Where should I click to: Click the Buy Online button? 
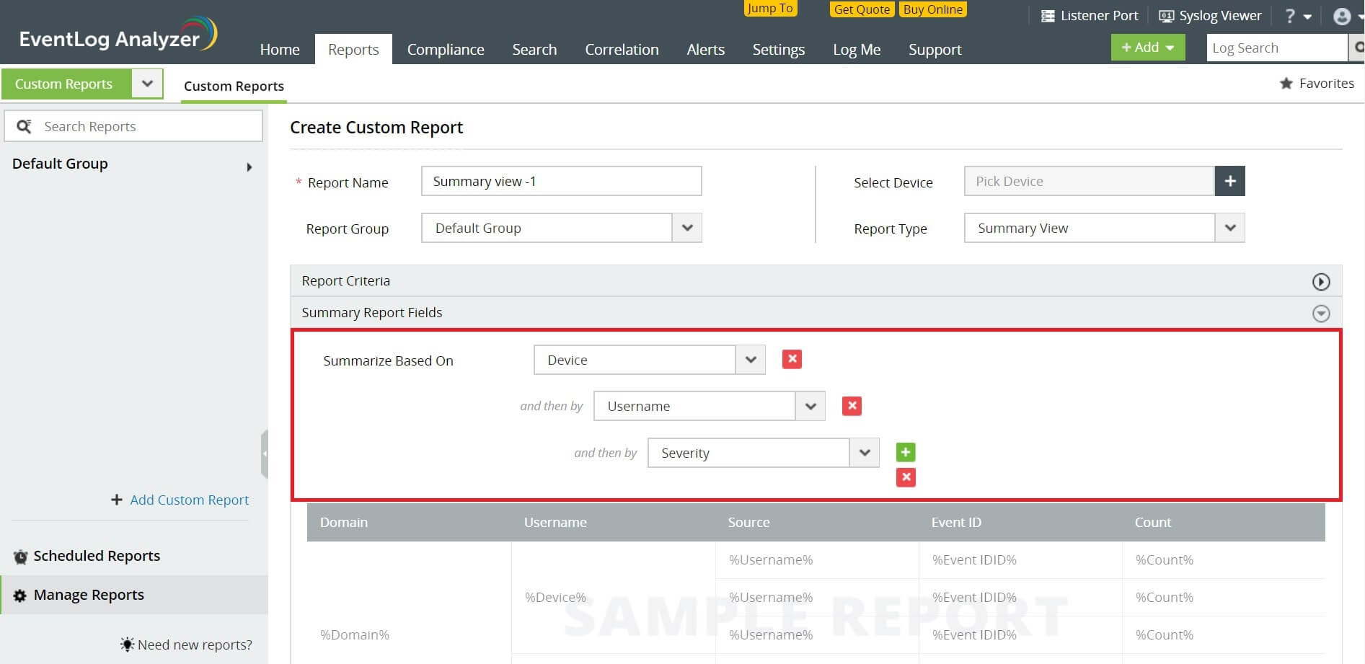932,9
